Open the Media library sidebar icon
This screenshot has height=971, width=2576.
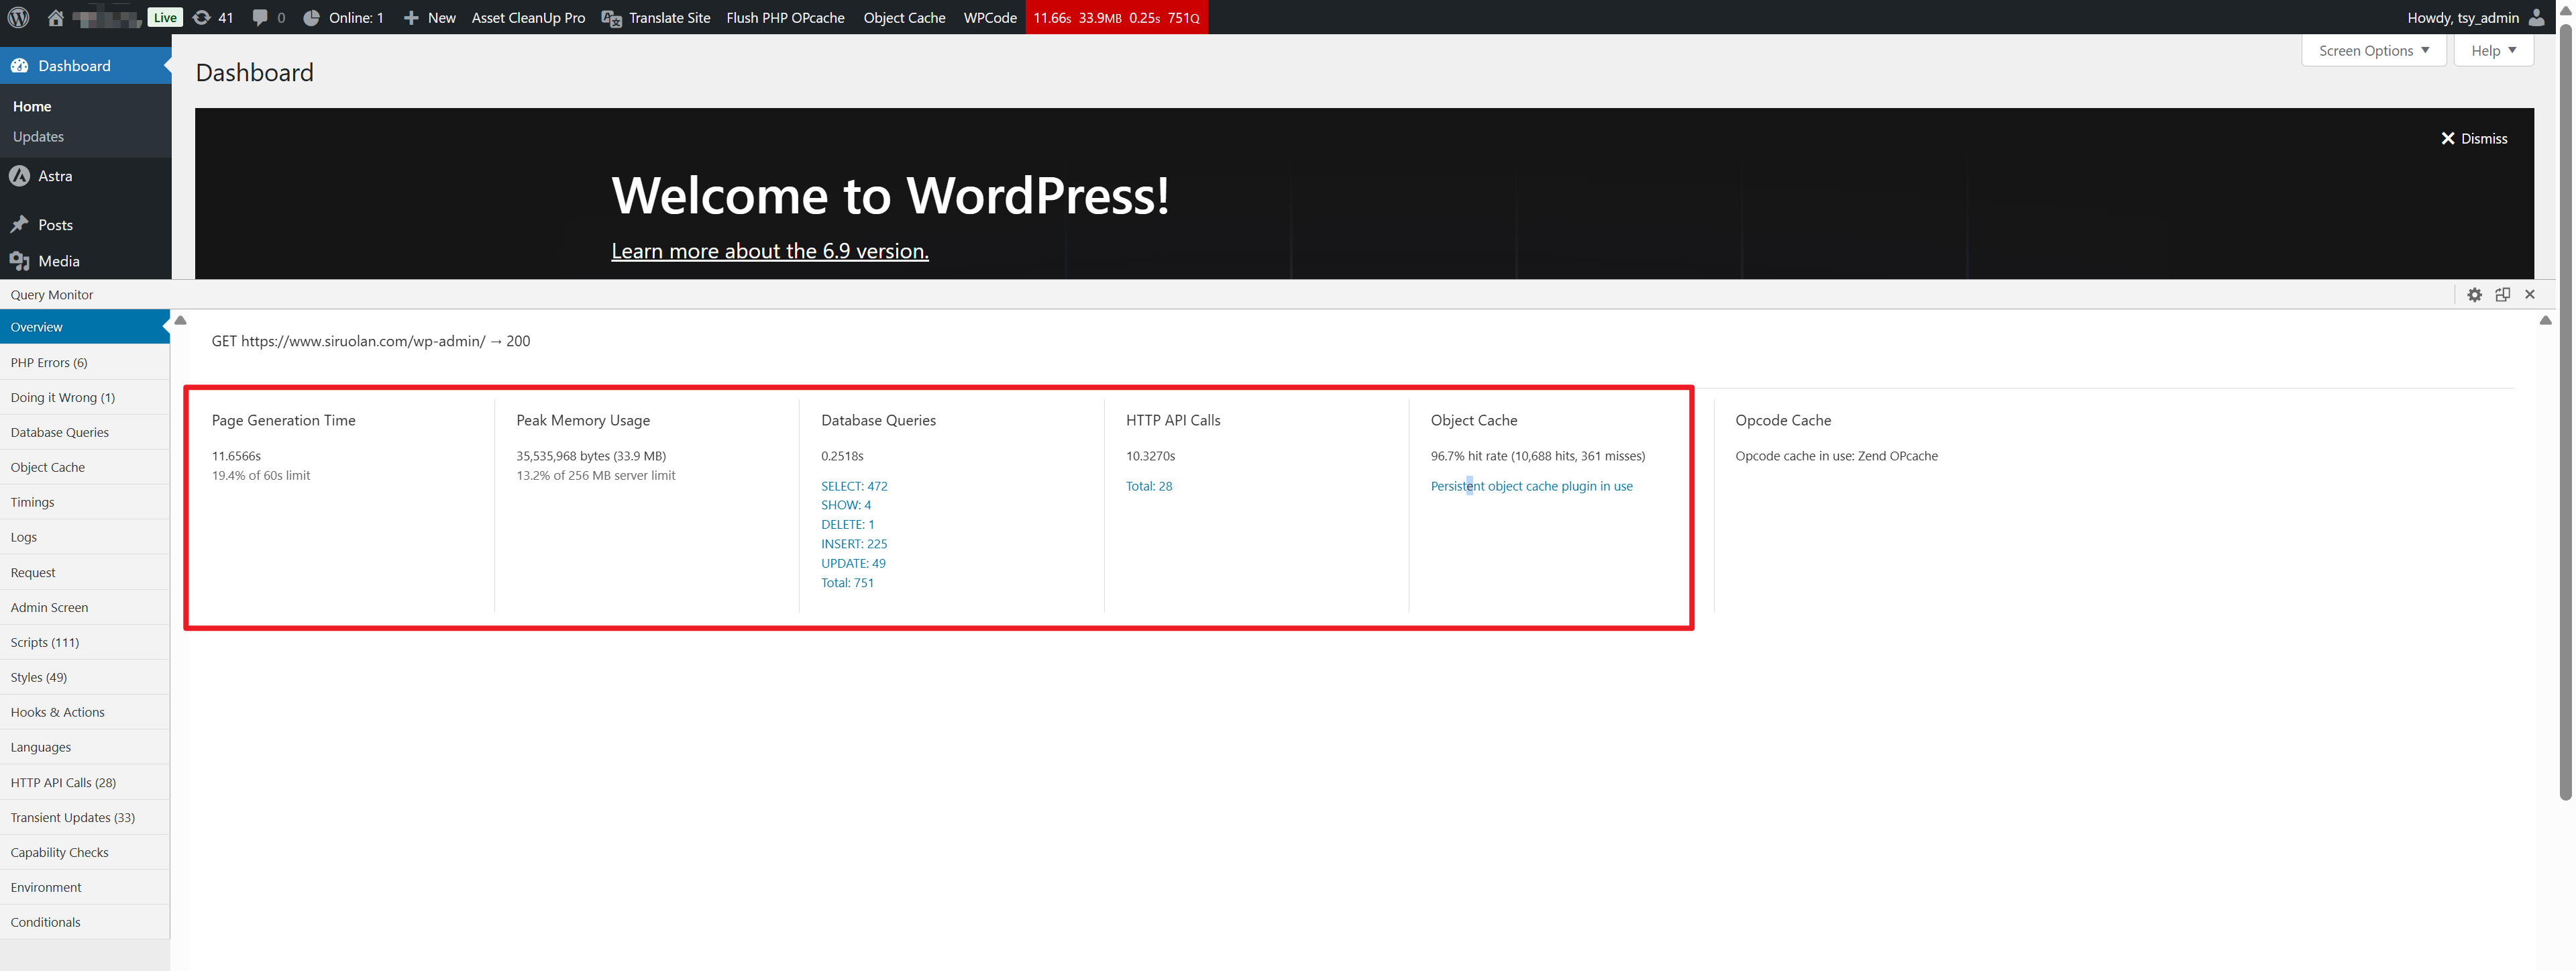[19, 261]
